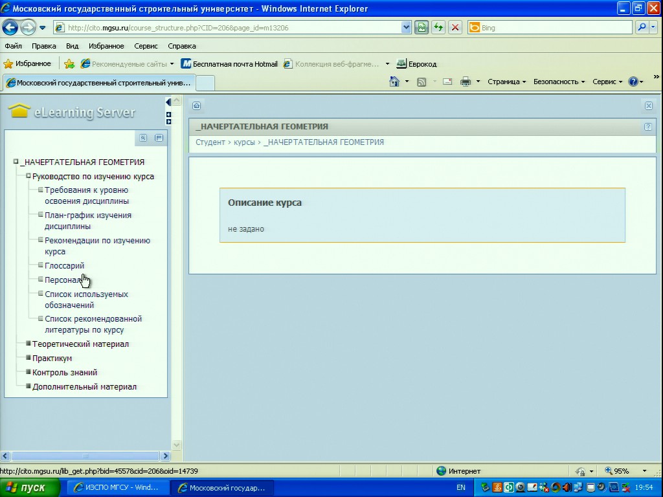Click the Студент breadcrumb link
The image size is (663, 497).
(210, 142)
